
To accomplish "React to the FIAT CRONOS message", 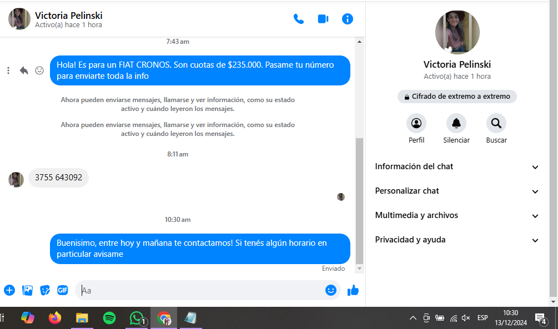I will tap(39, 70).
